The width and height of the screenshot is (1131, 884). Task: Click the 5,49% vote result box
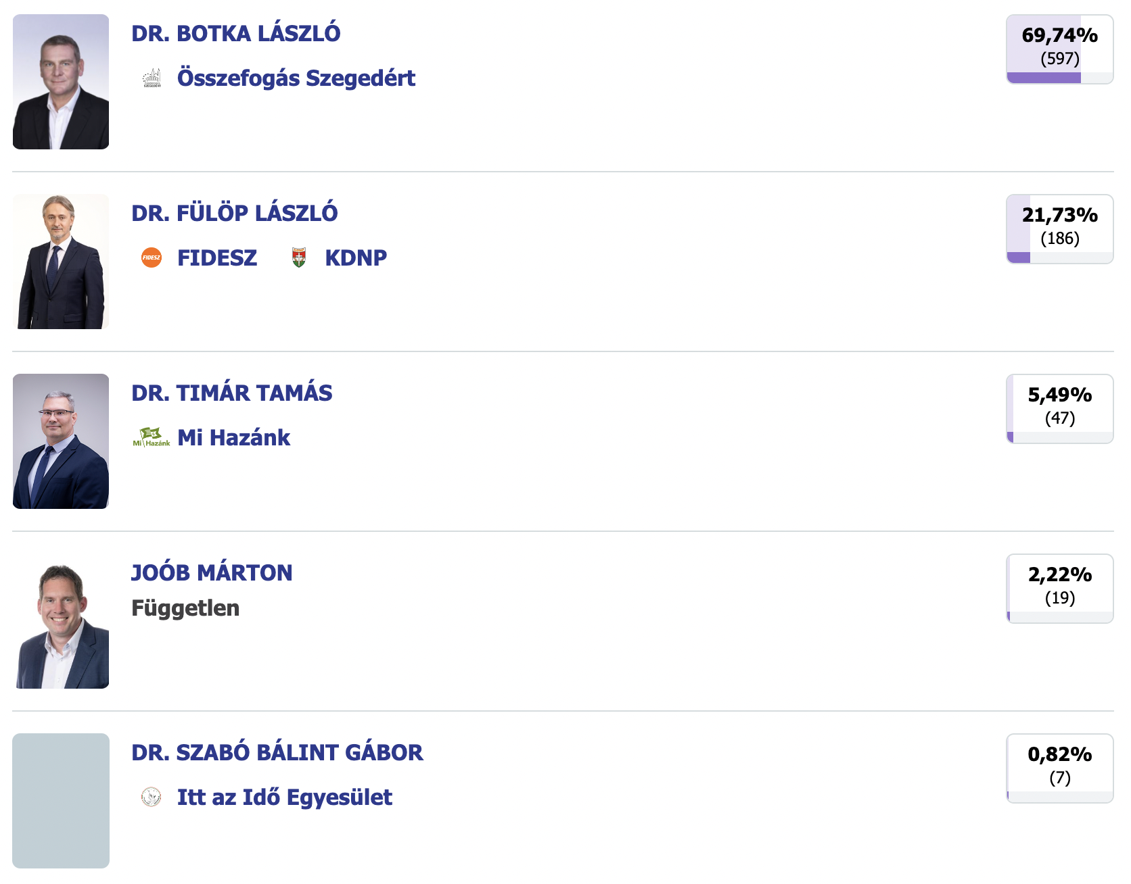[x=1059, y=409]
